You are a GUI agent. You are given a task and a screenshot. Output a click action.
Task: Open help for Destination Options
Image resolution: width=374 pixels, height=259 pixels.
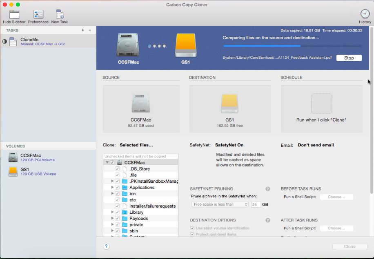click(x=267, y=220)
